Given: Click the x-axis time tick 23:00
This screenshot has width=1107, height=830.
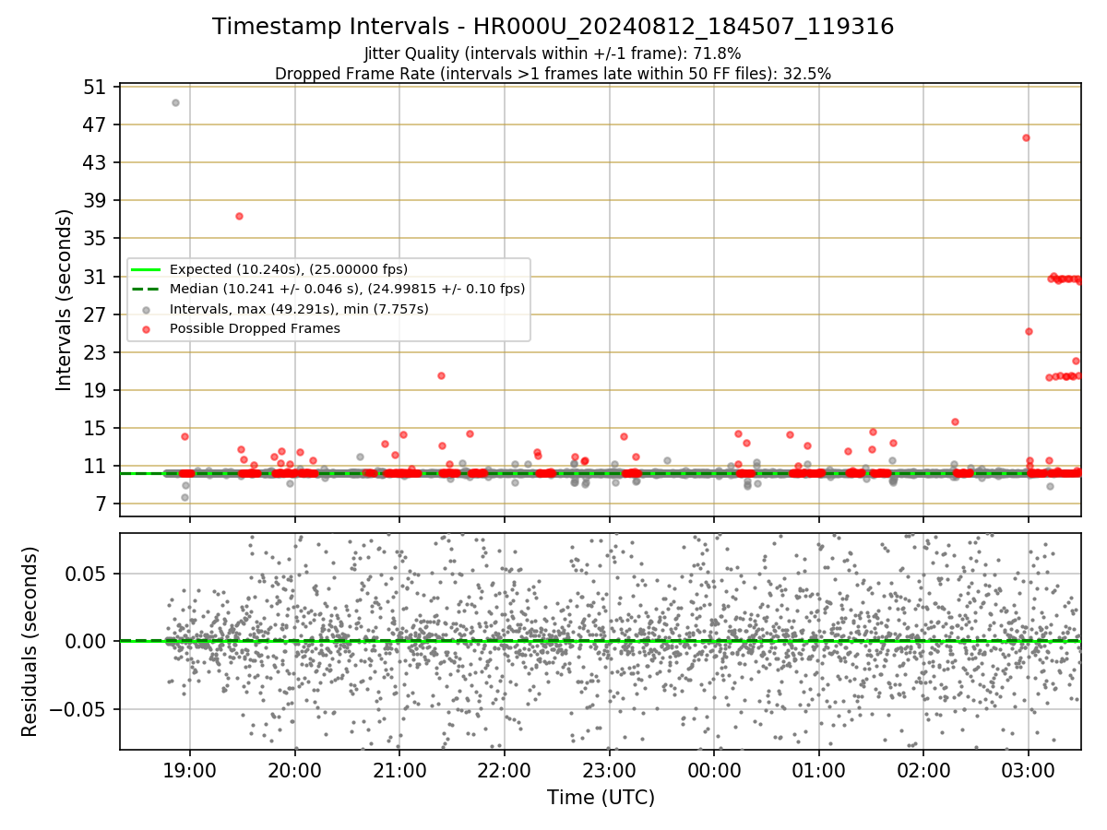Looking at the screenshot, I should (x=610, y=770).
